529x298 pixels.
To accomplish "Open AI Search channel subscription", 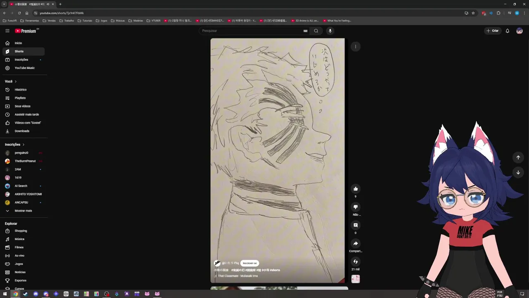I will [x=24, y=186].
